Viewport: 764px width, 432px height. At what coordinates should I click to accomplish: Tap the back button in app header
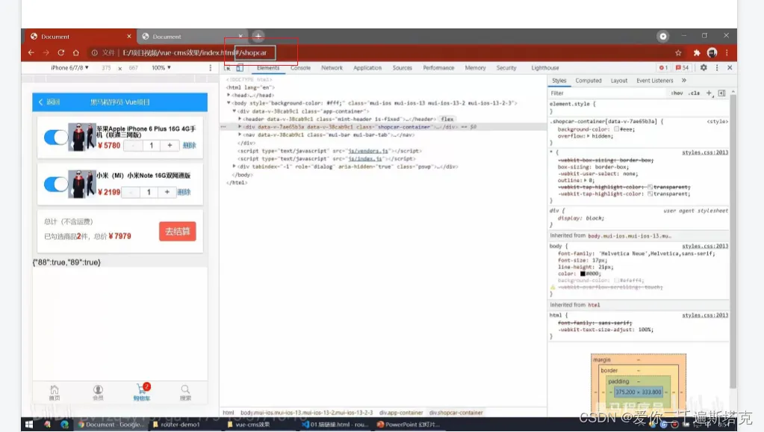(49, 102)
